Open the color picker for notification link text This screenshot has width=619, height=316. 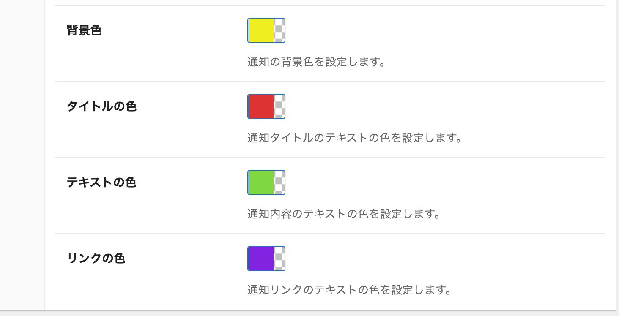(x=266, y=259)
